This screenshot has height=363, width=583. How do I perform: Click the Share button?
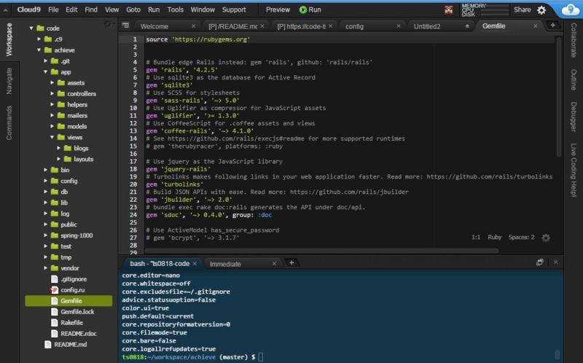tap(522, 9)
